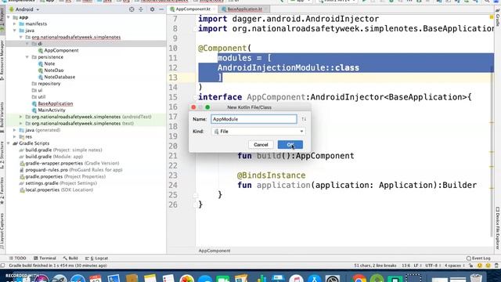Collapse the persistence package
501x282 pixels.
[27, 57]
